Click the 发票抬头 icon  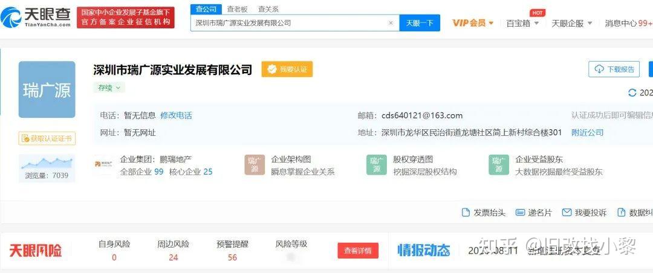[x=466, y=212]
